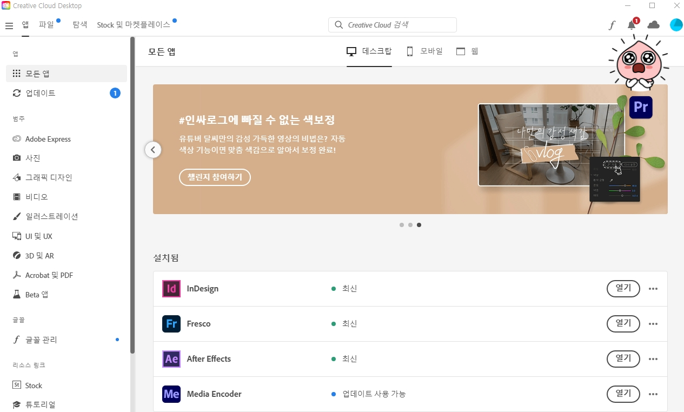Viewport: 684px width, 412px height.
Task: Click the Creative Cloud search field
Action: 393,25
